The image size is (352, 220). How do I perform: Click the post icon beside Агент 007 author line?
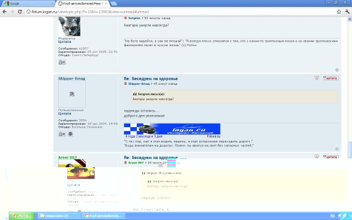tap(125, 163)
